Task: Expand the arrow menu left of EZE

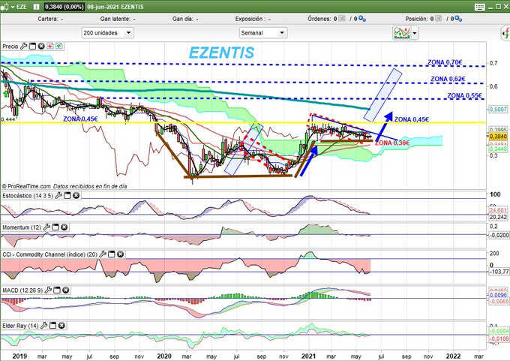Action: tap(12, 7)
